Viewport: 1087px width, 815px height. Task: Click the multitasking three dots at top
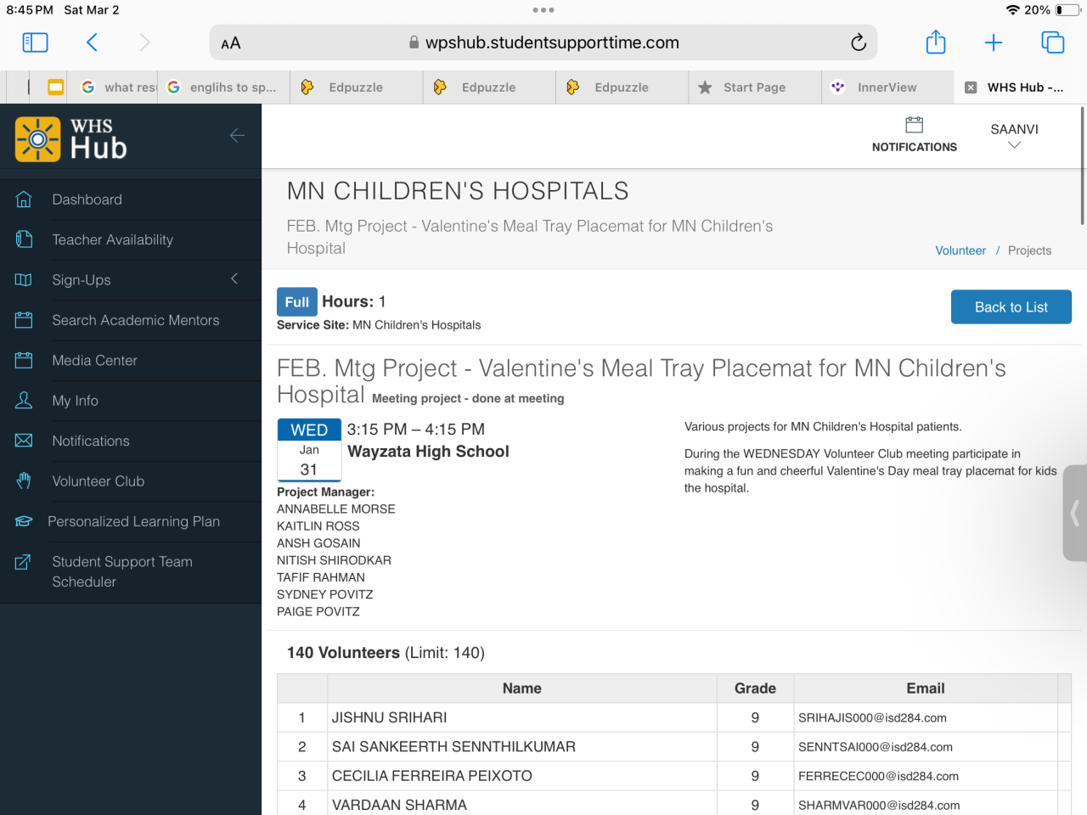543,10
